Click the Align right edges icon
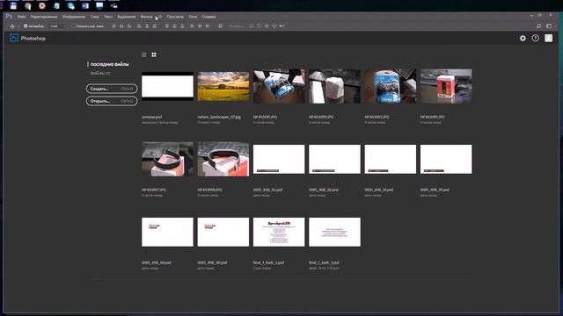The image size is (563, 316). click(155, 26)
